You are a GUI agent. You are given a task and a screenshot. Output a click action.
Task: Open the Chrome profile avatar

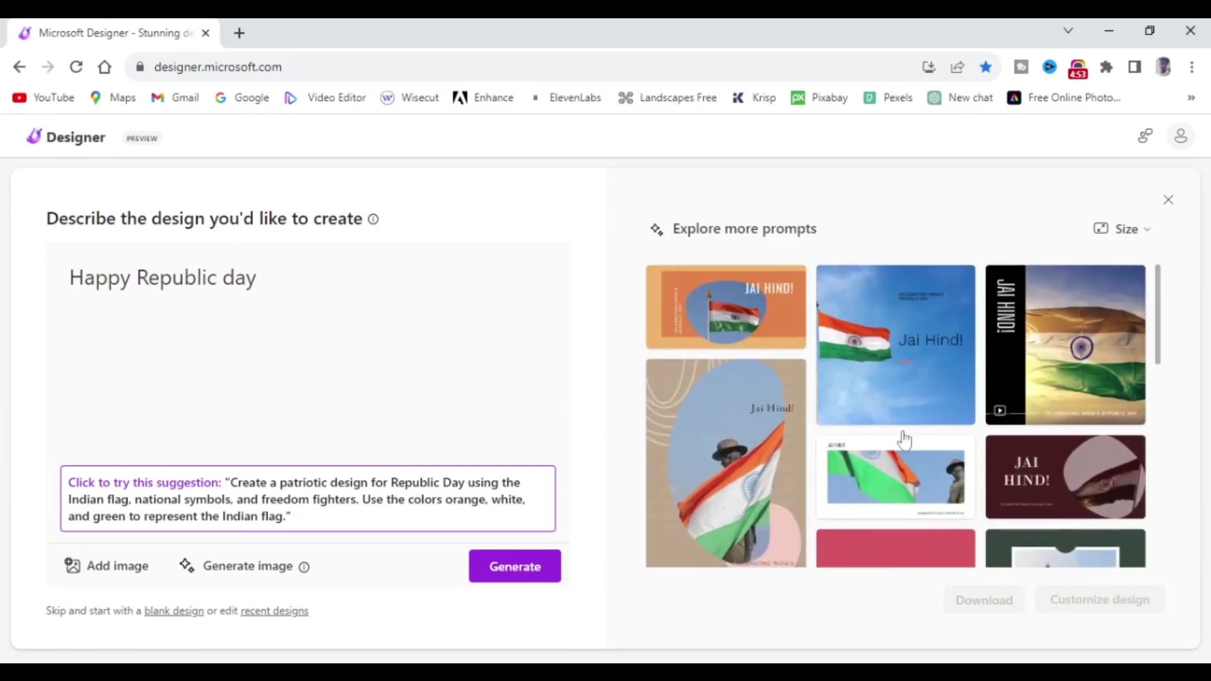click(1164, 67)
